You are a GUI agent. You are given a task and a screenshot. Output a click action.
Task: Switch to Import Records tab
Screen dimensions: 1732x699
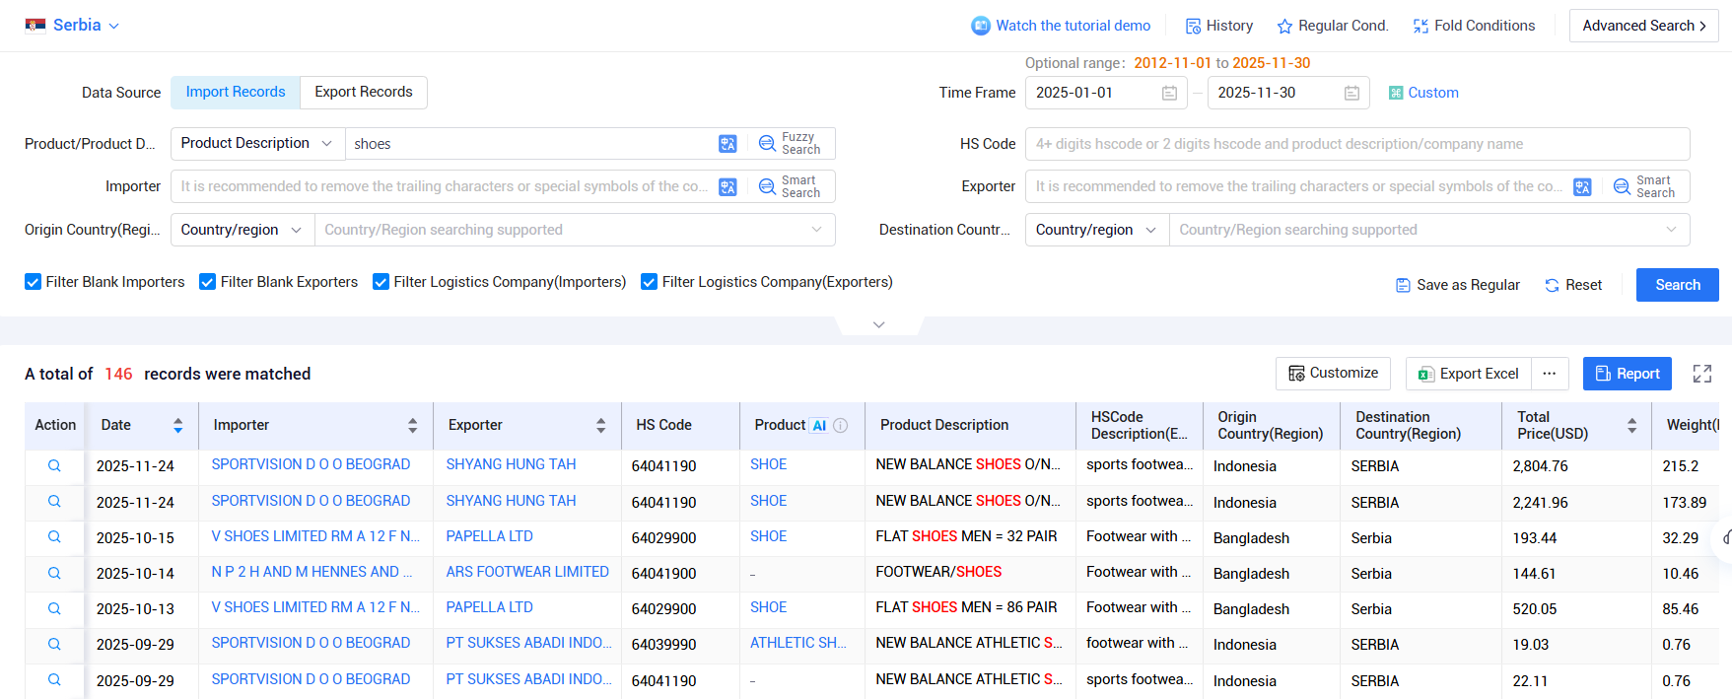click(236, 92)
